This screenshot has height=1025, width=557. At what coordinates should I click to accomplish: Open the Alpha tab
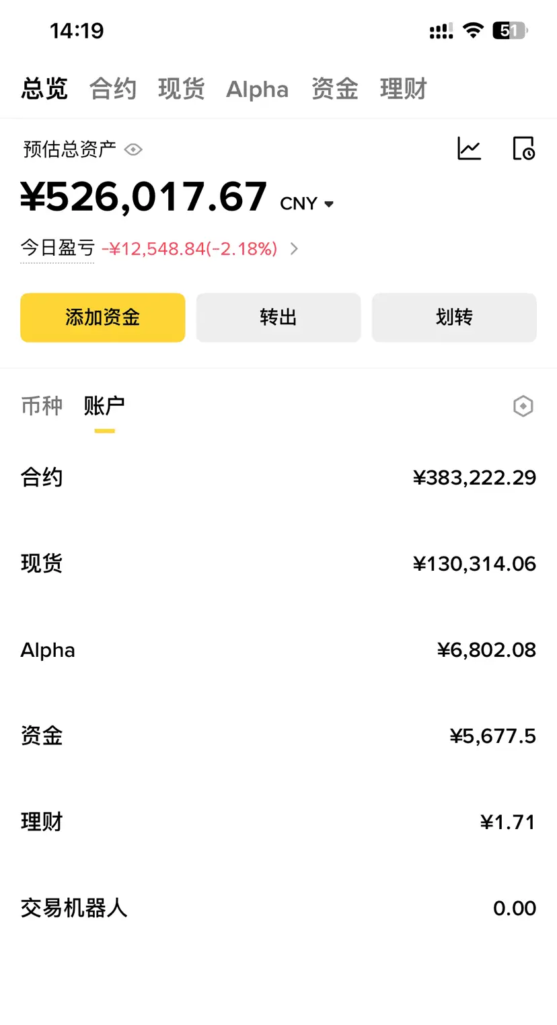(x=257, y=89)
